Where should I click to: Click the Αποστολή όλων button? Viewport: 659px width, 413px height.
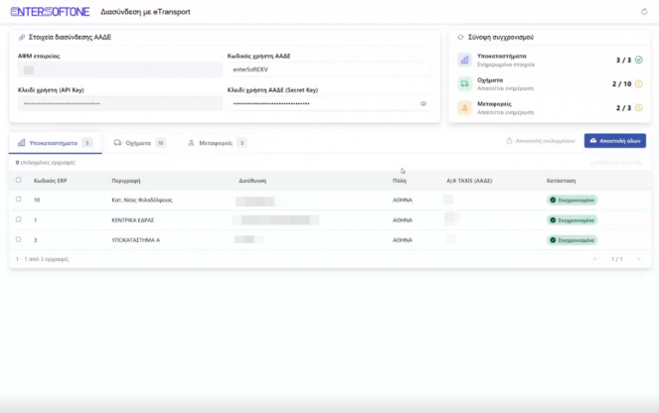coord(615,141)
